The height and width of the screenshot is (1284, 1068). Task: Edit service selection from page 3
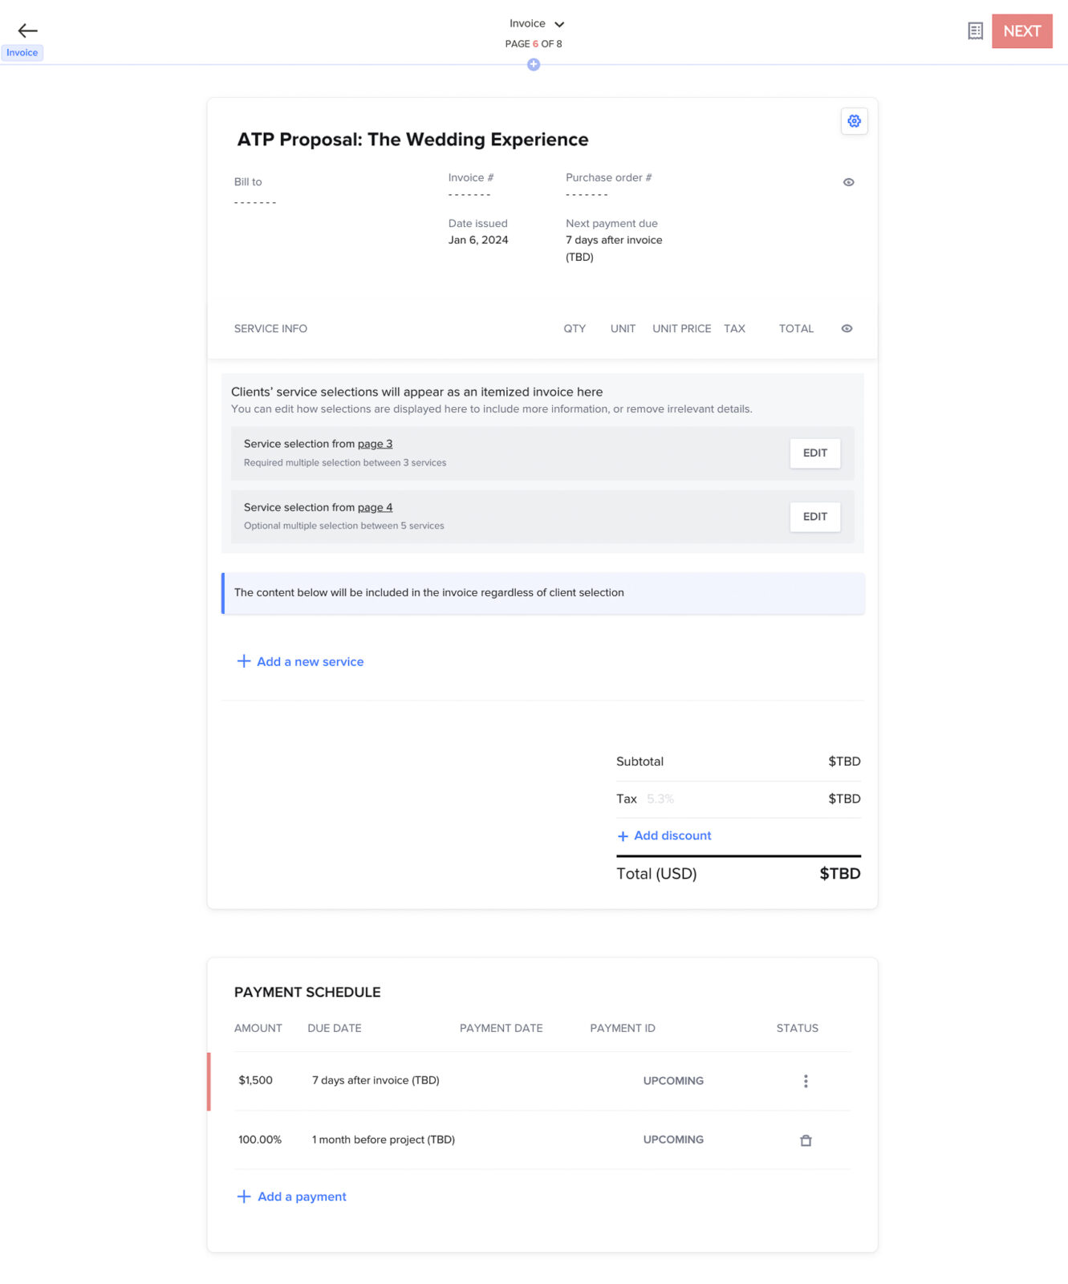pos(814,453)
